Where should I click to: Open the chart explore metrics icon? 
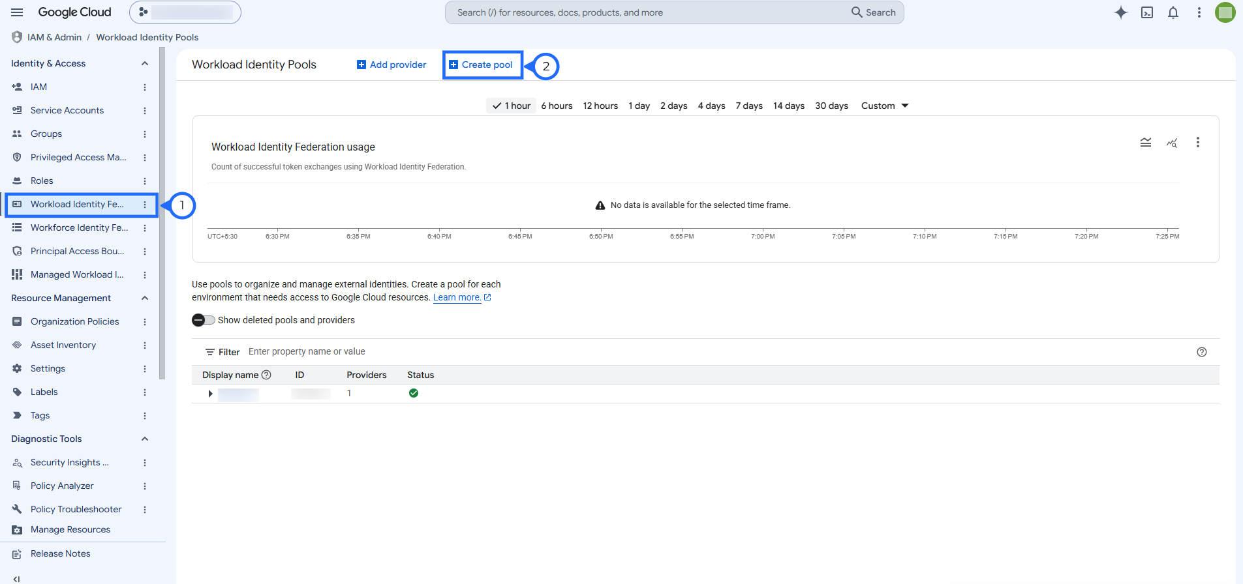(x=1172, y=143)
